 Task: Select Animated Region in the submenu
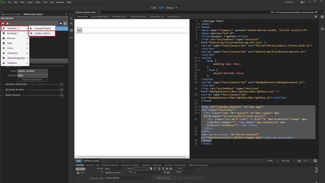42,28
